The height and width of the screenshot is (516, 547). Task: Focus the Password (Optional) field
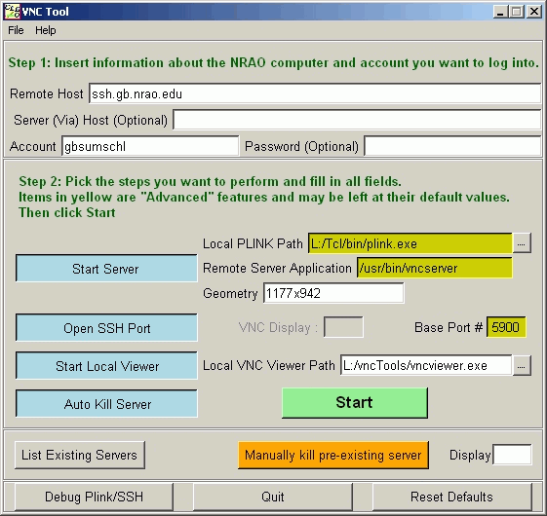tap(452, 146)
